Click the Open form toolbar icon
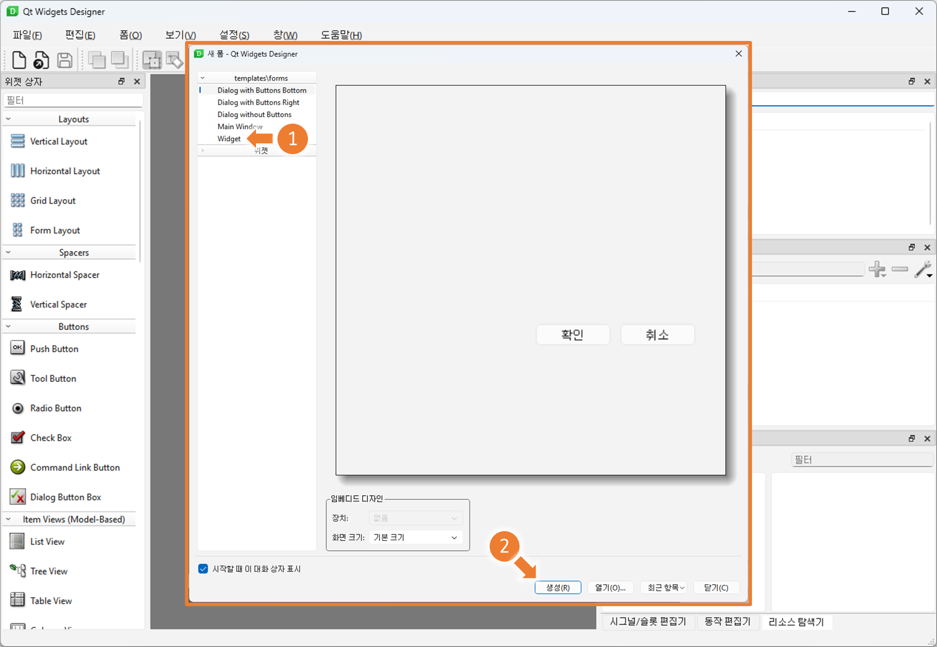The image size is (937, 647). [40, 60]
